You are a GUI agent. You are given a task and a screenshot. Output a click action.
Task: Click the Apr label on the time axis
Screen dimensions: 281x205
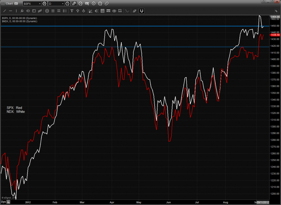[x=112, y=202]
